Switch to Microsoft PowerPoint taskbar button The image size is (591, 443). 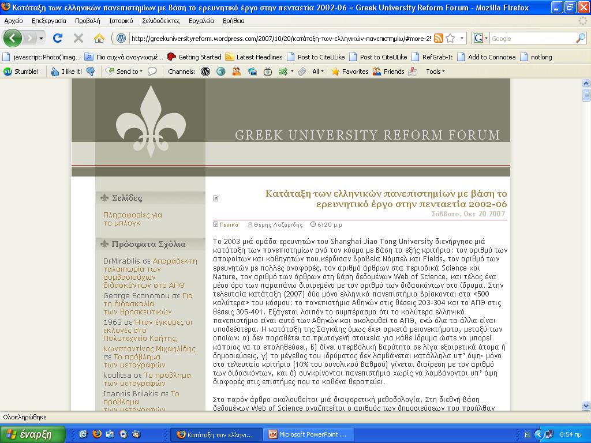308,434
